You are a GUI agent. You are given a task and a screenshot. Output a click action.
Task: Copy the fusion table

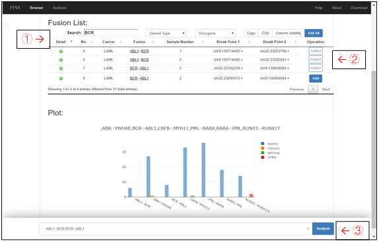(x=251, y=33)
